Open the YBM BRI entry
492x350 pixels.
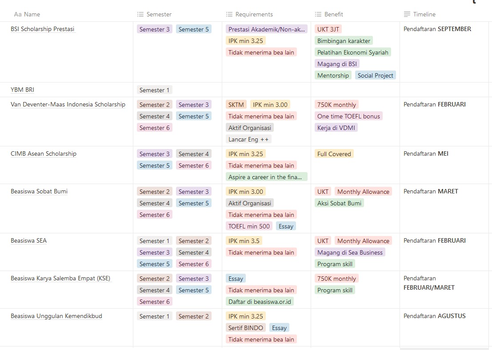[22, 90]
